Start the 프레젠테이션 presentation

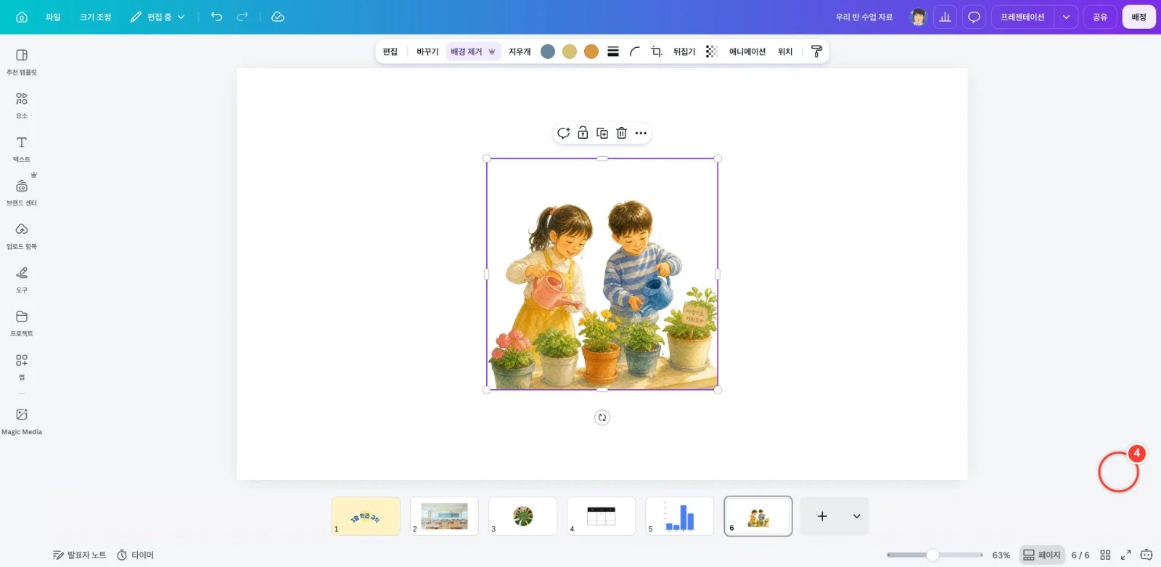pyautogui.click(x=1022, y=17)
